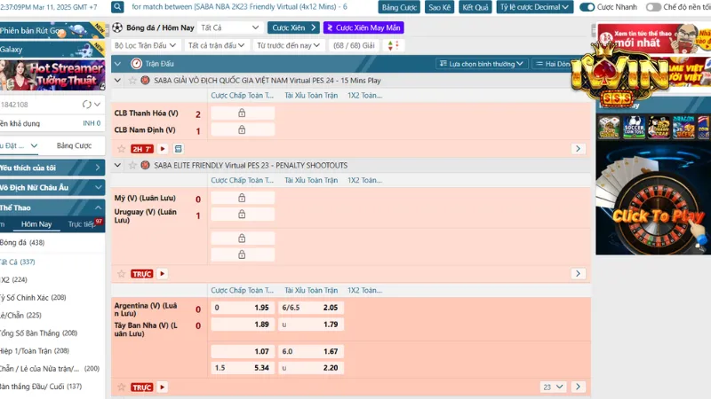Open the Hot Streamer banner
Image resolution: width=711 pixels, height=399 pixels.
tap(52, 74)
